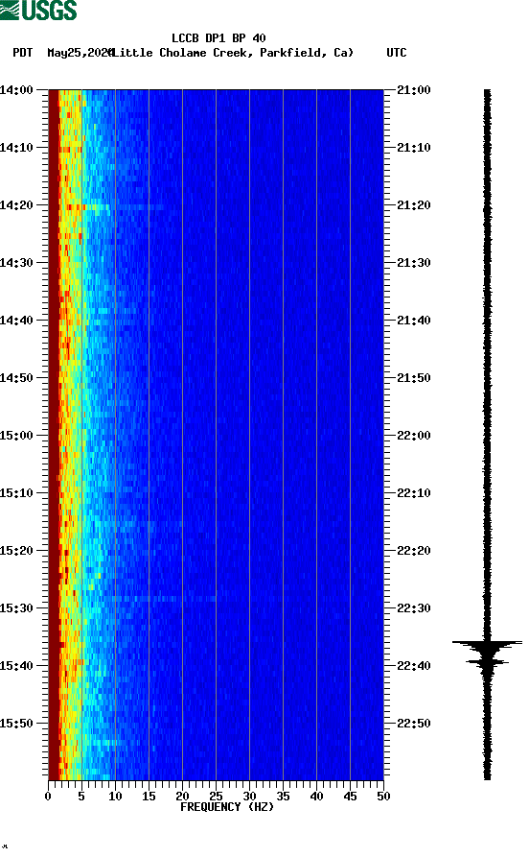Image resolution: width=529 pixels, height=857 pixels.
Task: Click the 22:10 UTC time label
Action: pyautogui.click(x=414, y=493)
